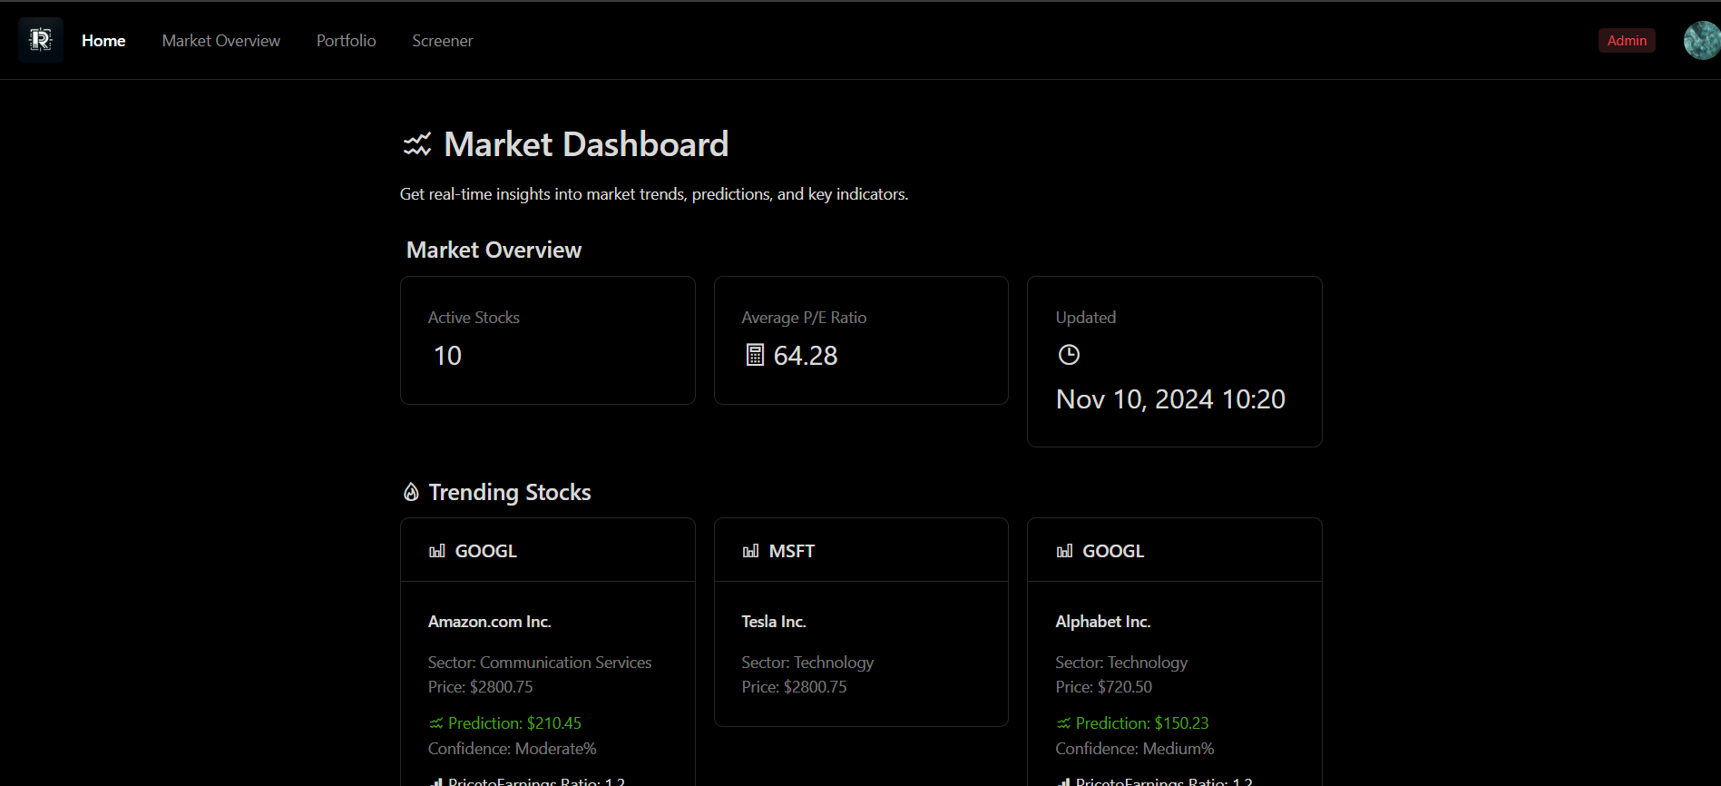Click the date Nov 10, 2024 10:20

(x=1170, y=399)
